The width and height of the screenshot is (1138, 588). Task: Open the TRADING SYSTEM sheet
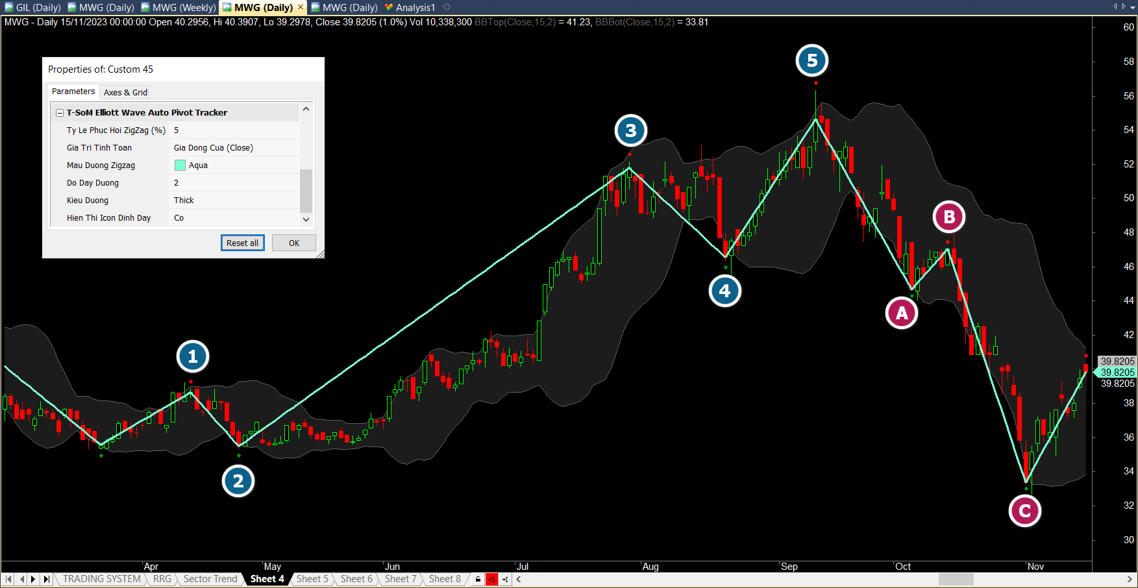point(101,579)
